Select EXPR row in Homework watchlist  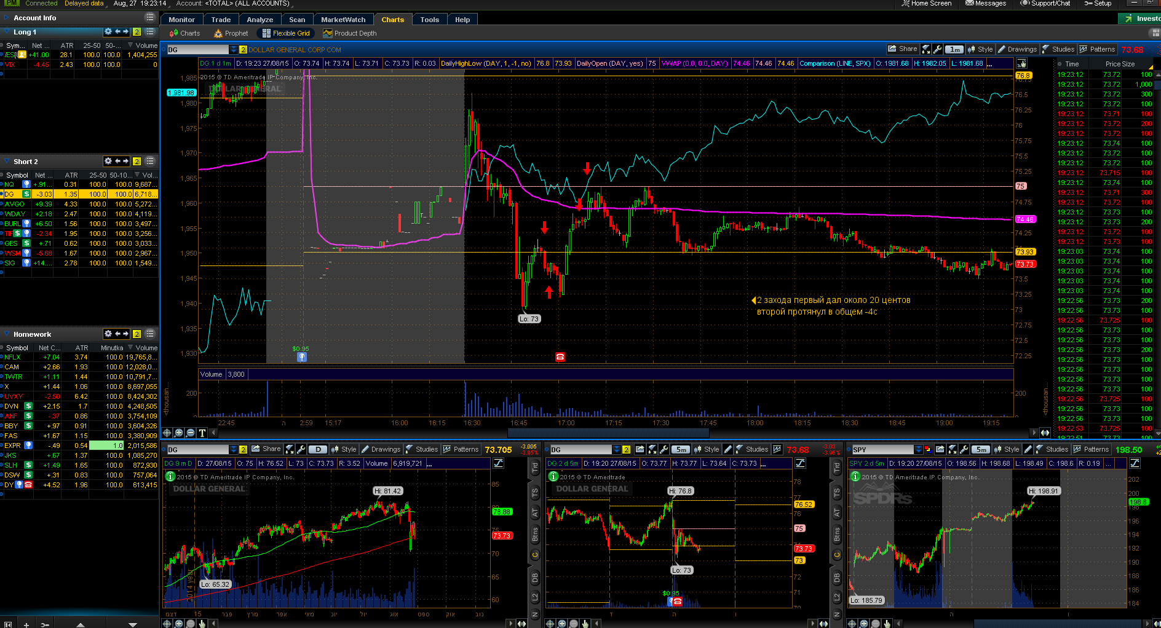(79, 445)
